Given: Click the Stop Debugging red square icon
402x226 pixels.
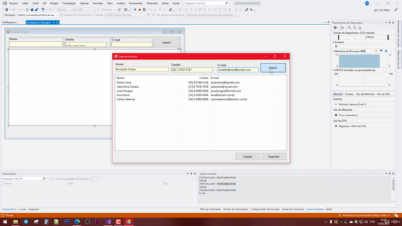Looking at the screenshot, I should point(139,10).
